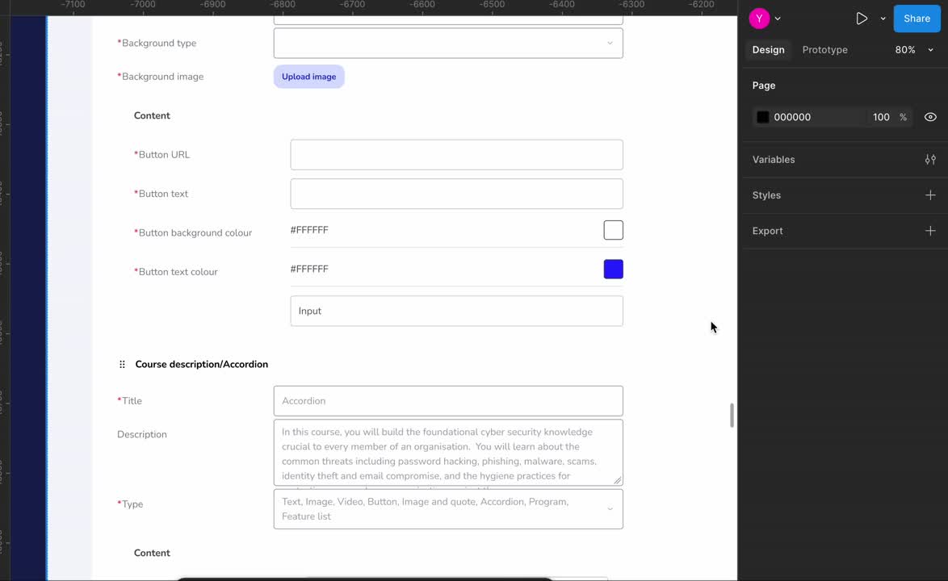948x581 pixels.
Task: Click the Export section label
Action: tap(767, 231)
